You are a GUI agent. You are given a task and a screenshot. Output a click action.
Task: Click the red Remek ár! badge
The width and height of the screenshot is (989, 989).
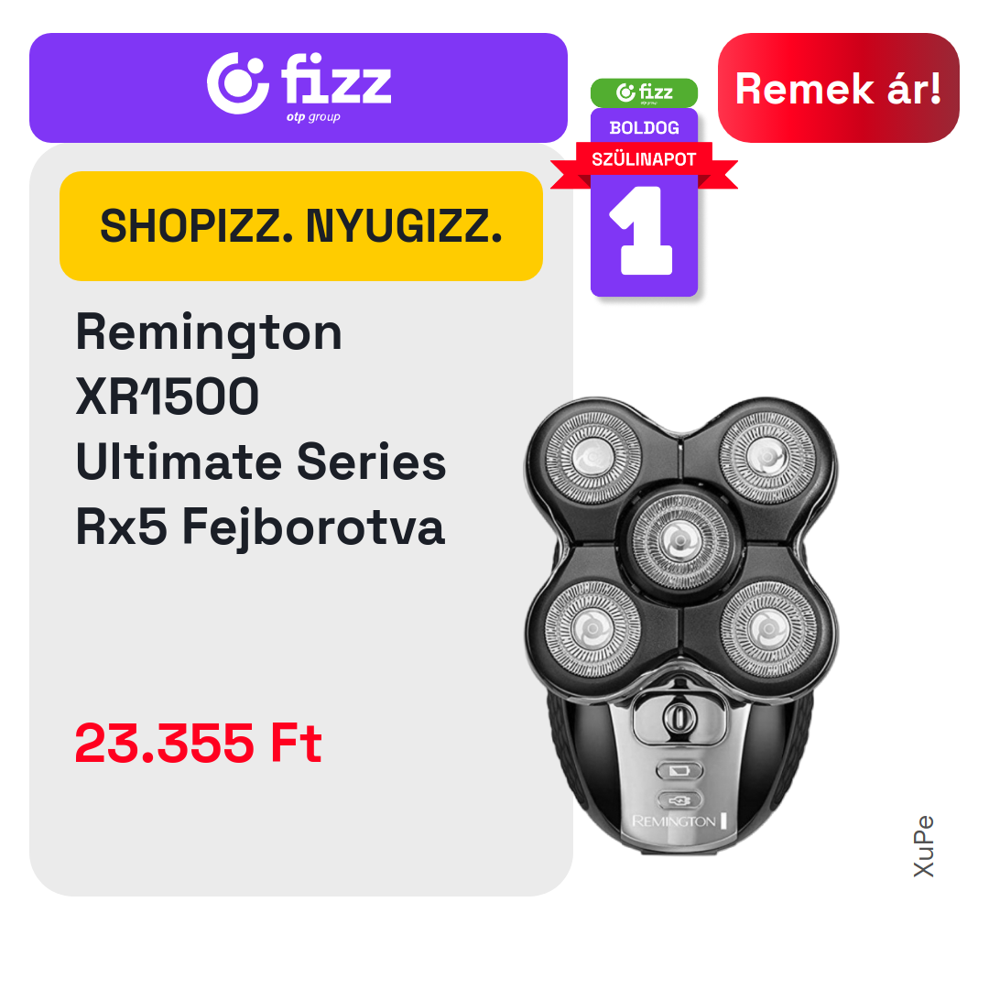838,88
